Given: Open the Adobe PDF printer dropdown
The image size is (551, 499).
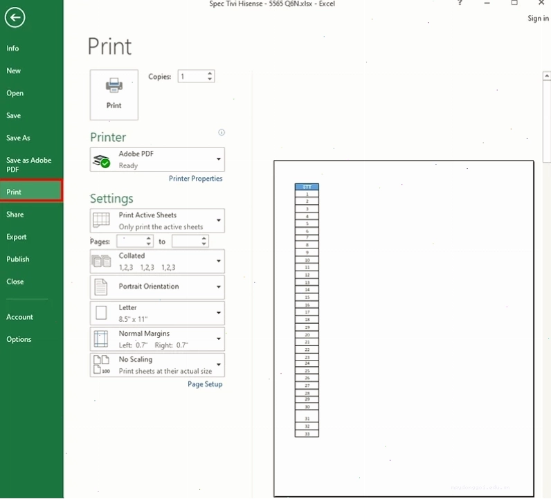Looking at the screenshot, I should [x=157, y=160].
